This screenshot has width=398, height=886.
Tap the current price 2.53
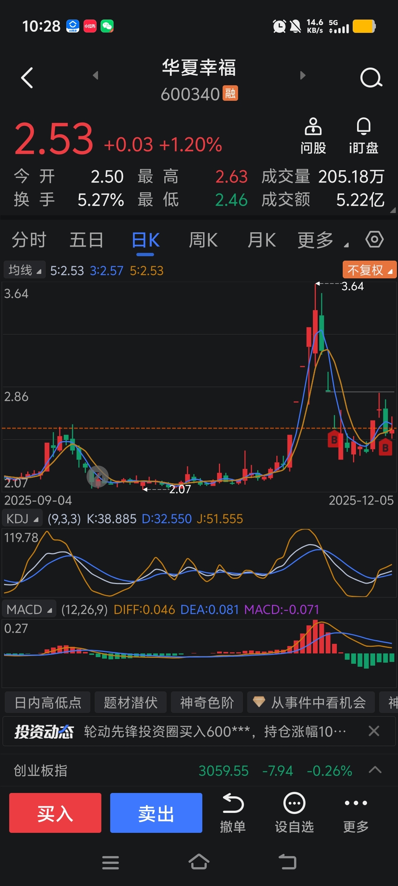click(x=54, y=139)
